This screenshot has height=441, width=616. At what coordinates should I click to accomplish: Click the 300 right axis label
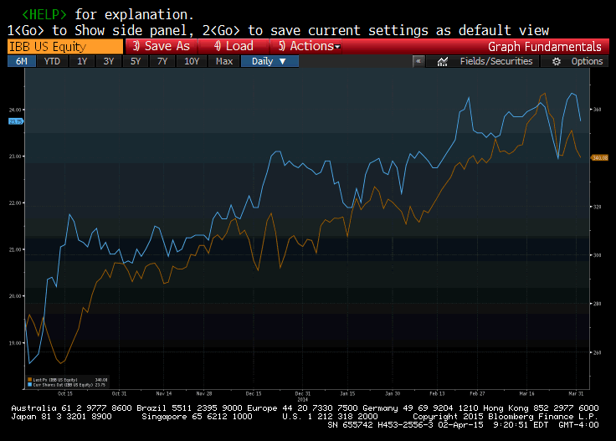click(597, 255)
